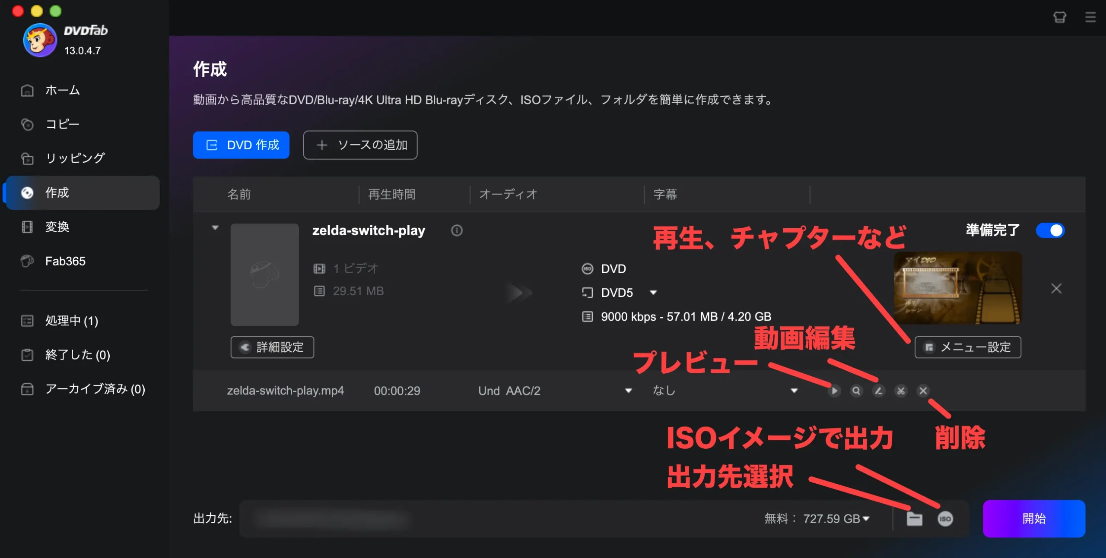The image size is (1106, 558).
Task: Click the DVD menu template thumbnail
Action: point(957,288)
